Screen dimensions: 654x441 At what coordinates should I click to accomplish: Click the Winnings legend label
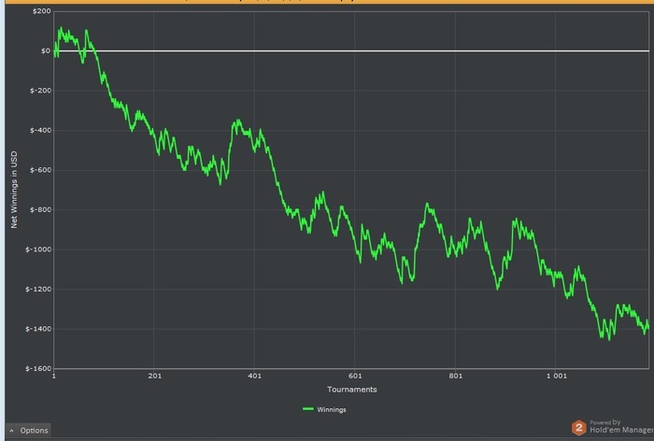pos(332,410)
